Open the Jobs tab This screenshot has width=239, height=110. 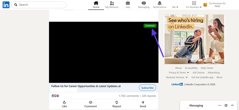[128, 5]
